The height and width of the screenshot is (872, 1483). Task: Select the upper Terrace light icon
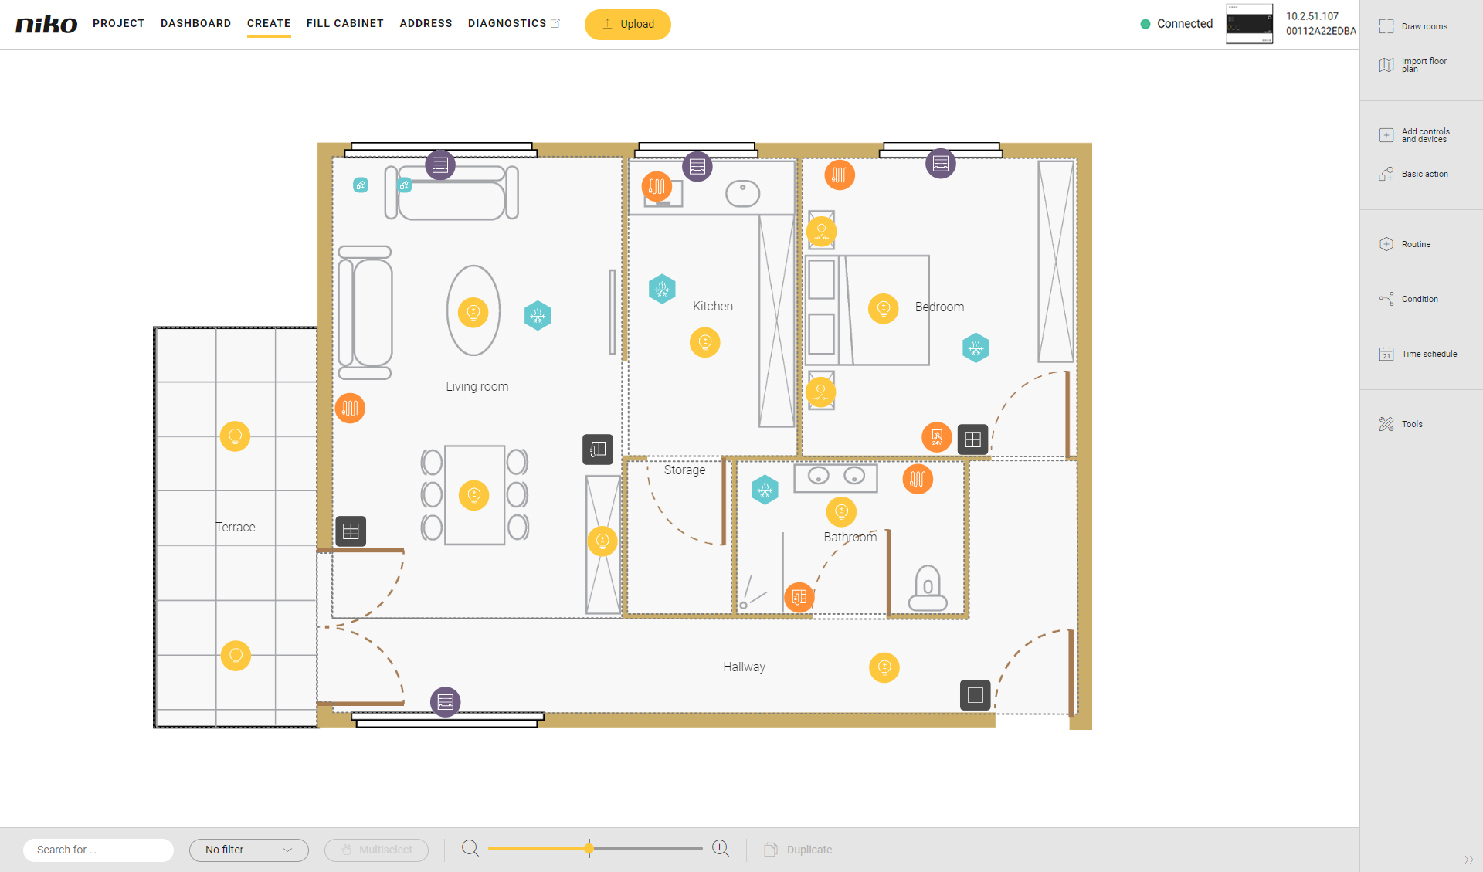(235, 436)
